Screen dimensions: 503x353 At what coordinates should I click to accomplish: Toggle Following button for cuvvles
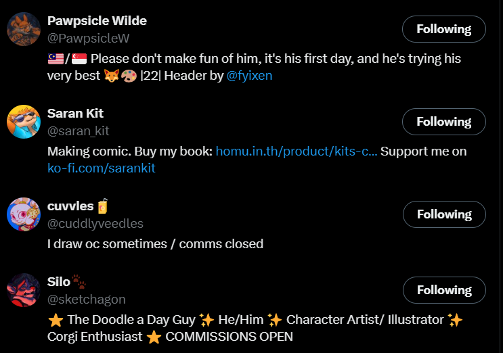tap(443, 214)
